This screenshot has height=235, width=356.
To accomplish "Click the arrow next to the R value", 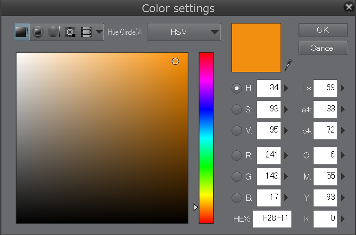I will click(286, 155).
